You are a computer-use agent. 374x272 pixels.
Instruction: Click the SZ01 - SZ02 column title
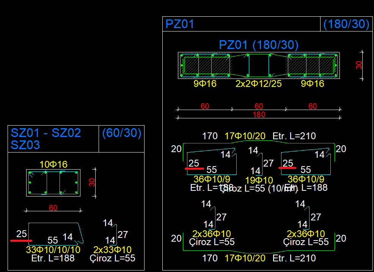(x=46, y=133)
